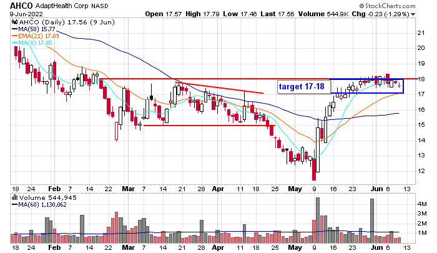Click the 1M volume axis label
The image size is (437, 253).
click(x=422, y=233)
